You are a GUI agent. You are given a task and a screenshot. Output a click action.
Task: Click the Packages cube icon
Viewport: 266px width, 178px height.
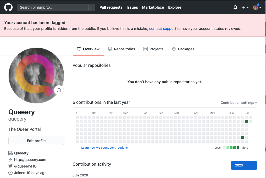click(x=174, y=49)
